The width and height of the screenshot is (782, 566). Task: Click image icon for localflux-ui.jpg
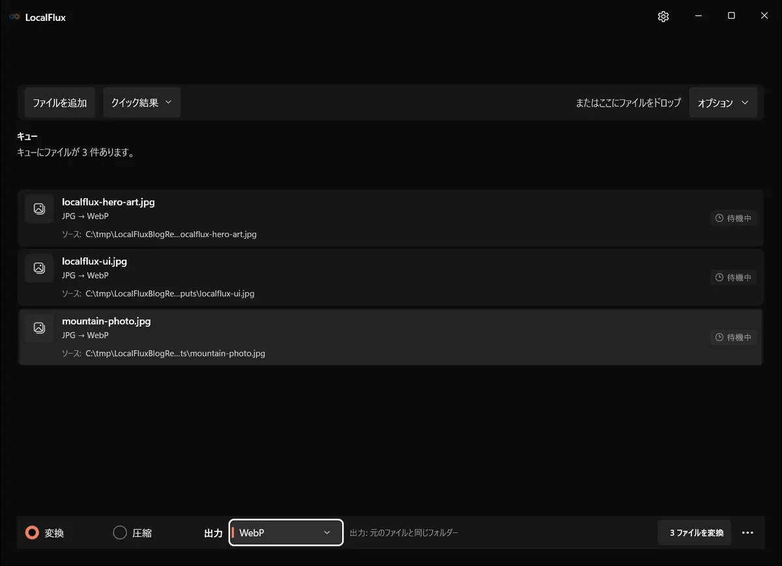39,268
